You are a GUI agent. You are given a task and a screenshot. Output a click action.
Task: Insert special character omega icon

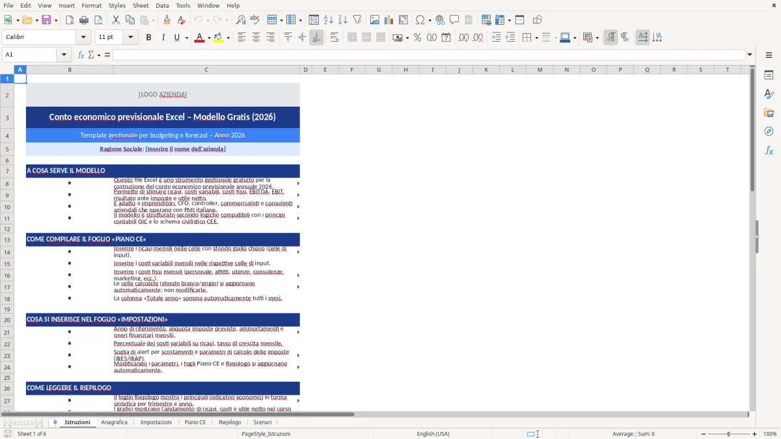tap(420, 20)
